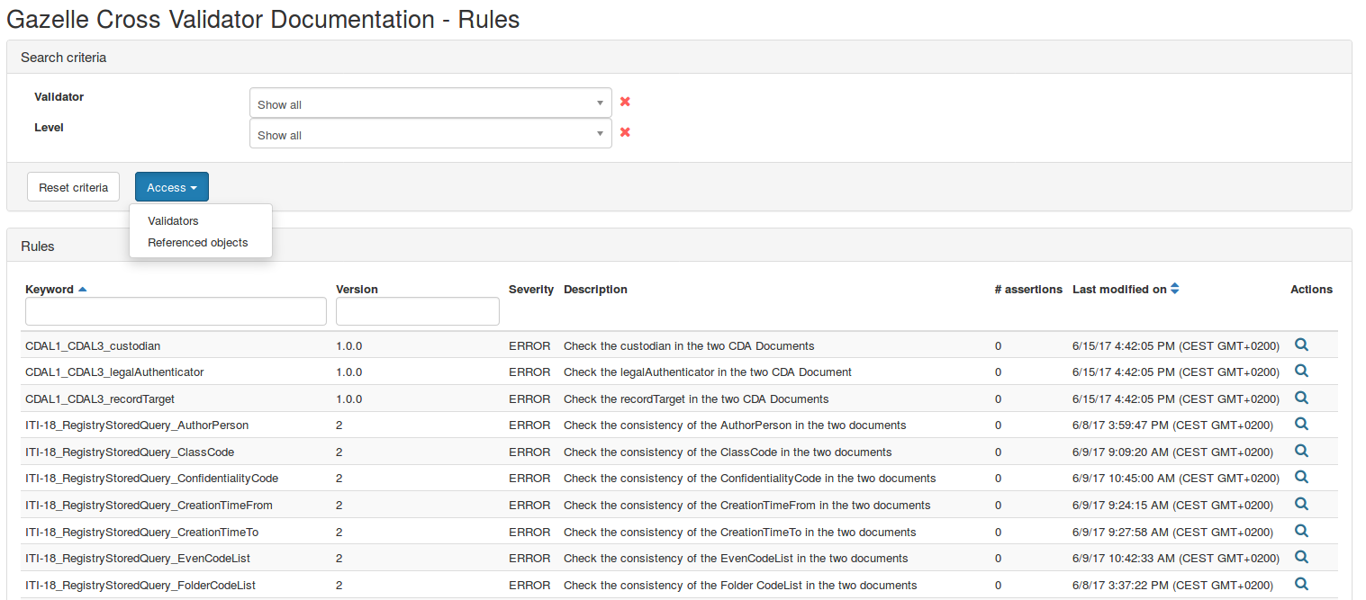Sort rules by Keyword column arrow
This screenshot has height=600, width=1366.
point(83,290)
